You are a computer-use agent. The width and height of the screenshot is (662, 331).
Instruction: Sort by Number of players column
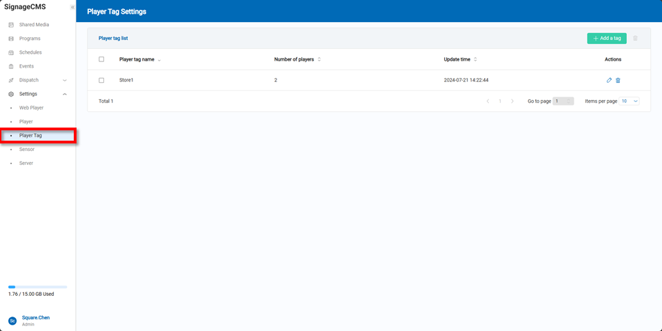click(x=319, y=59)
